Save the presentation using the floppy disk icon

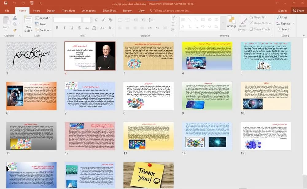pos(6,3)
